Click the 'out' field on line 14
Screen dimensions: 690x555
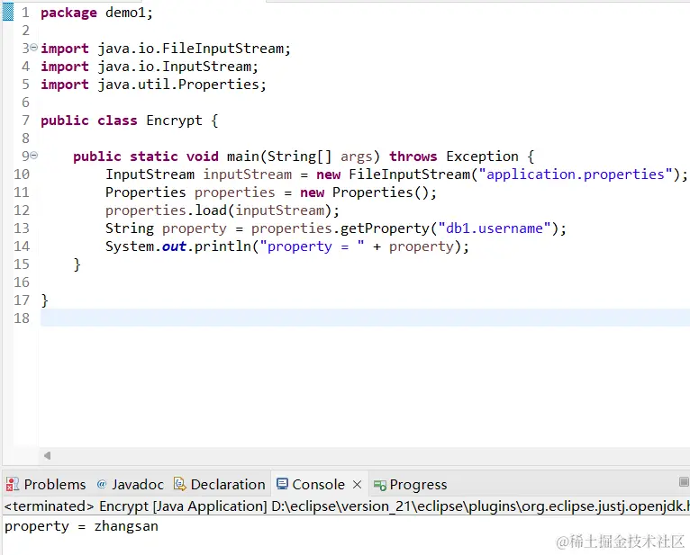pos(174,246)
